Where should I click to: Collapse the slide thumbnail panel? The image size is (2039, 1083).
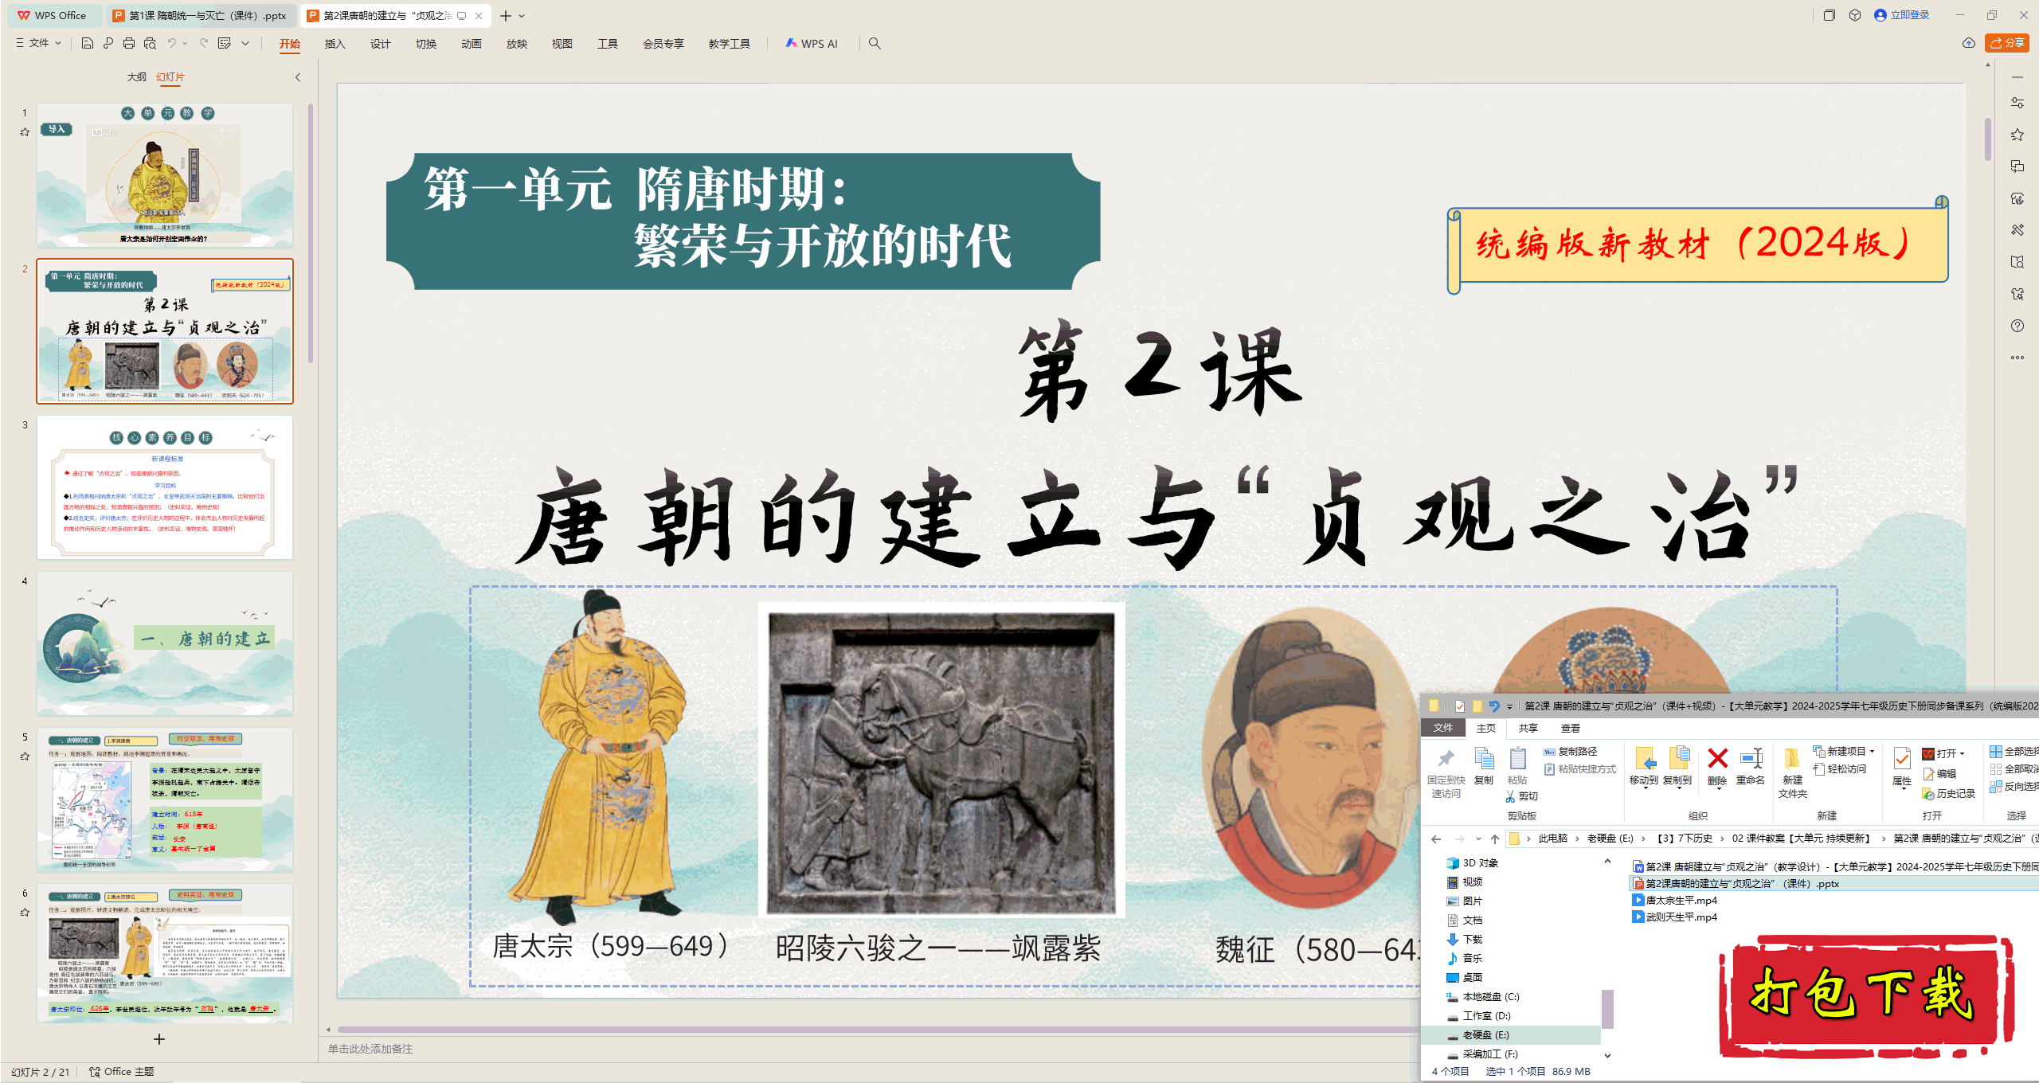[298, 77]
